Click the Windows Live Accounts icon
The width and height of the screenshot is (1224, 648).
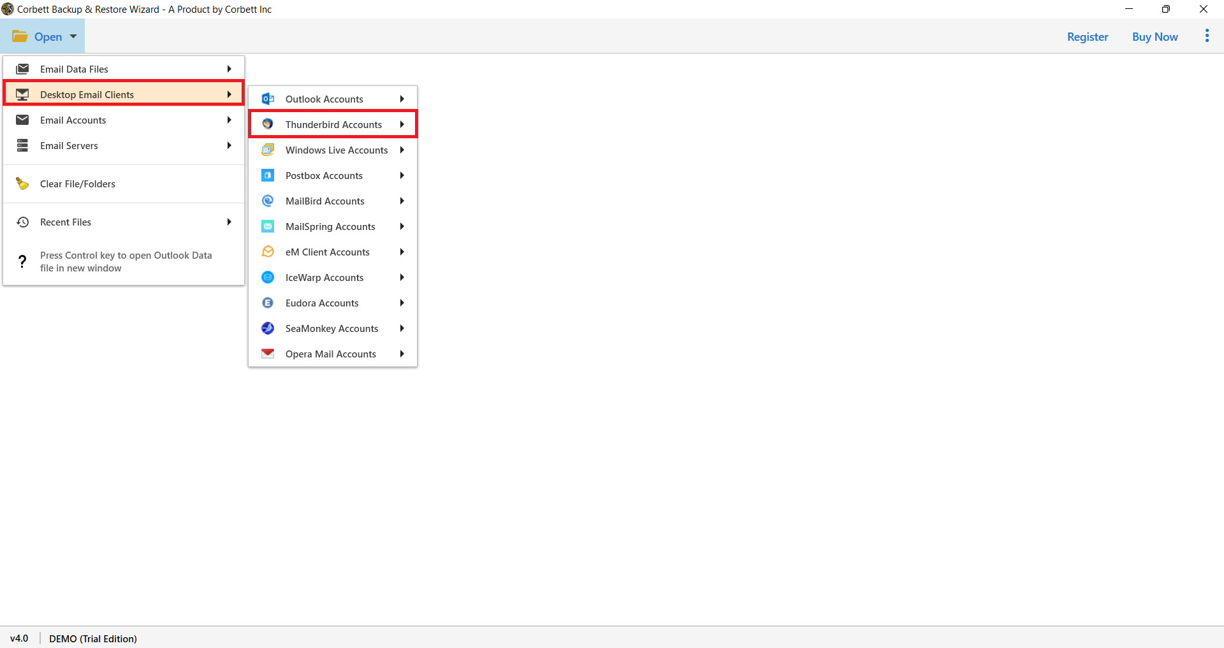pyautogui.click(x=268, y=150)
